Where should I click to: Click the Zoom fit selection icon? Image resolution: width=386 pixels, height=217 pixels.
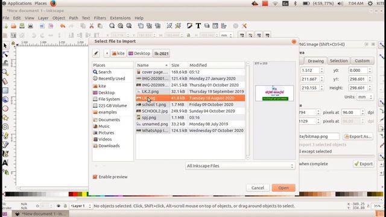pos(112,26)
